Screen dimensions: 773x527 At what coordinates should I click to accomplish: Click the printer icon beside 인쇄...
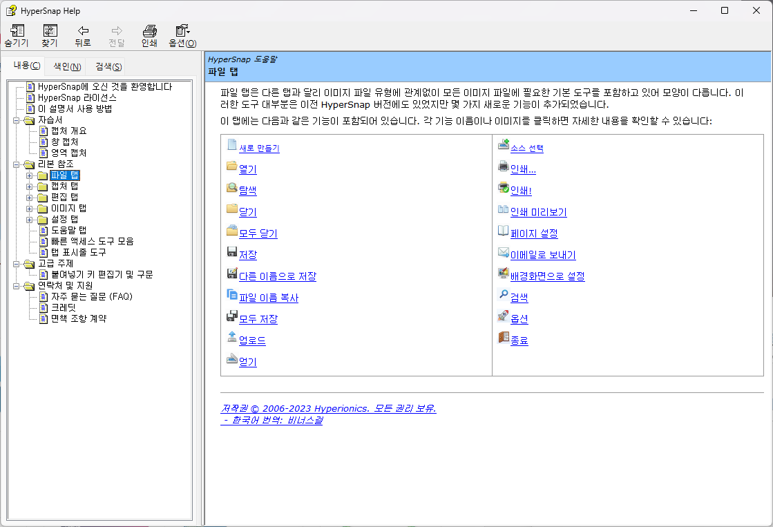pyautogui.click(x=504, y=166)
